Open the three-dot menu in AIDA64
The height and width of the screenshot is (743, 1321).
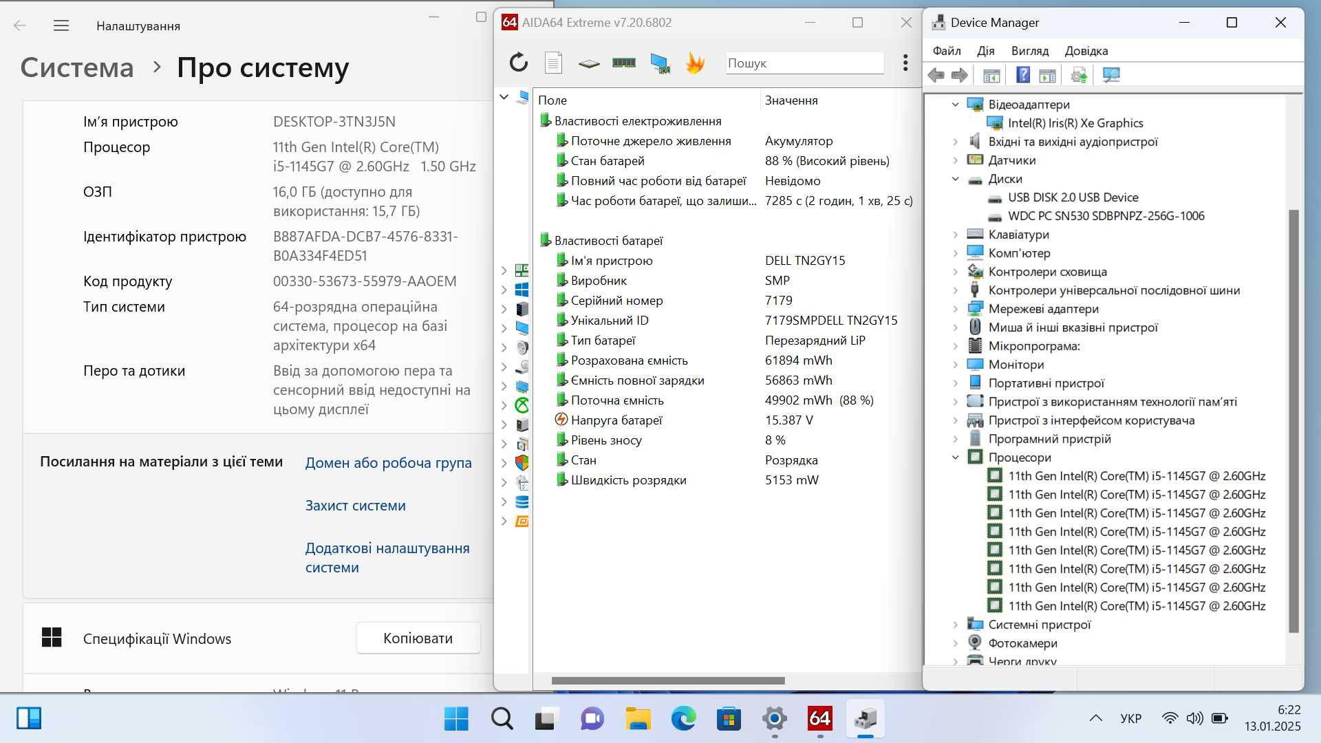point(905,63)
